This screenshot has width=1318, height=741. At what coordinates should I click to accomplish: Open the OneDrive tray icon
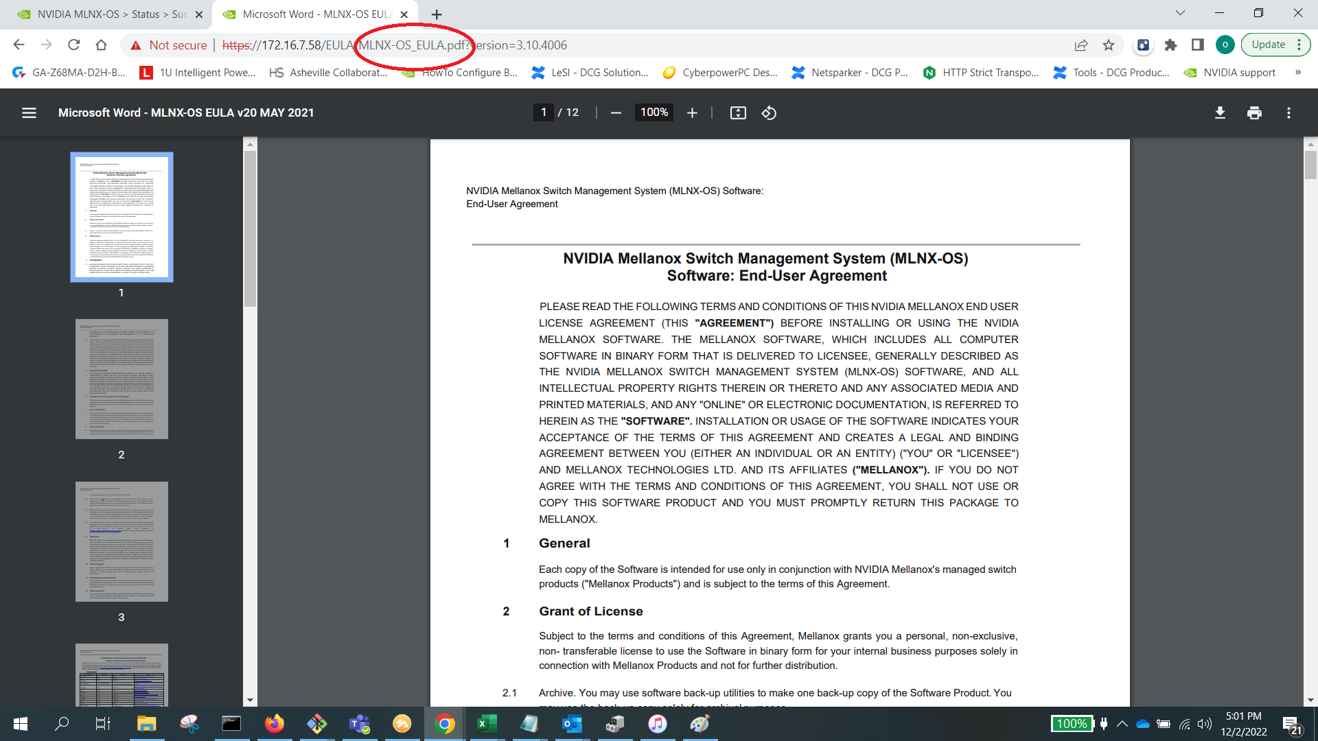1143,724
